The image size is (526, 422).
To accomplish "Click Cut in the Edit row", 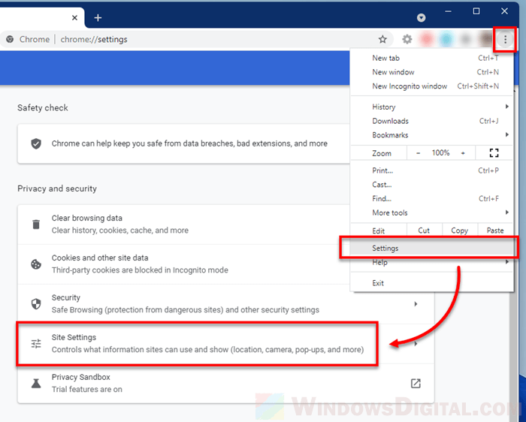I will [x=424, y=231].
